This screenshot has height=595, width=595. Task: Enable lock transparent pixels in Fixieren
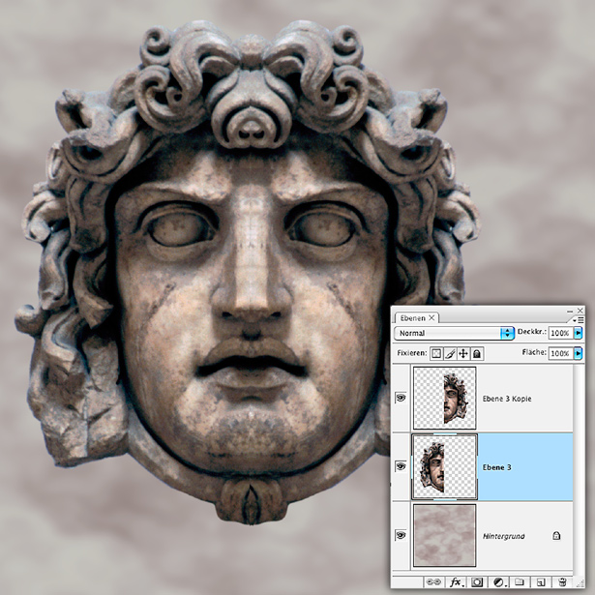tap(436, 354)
